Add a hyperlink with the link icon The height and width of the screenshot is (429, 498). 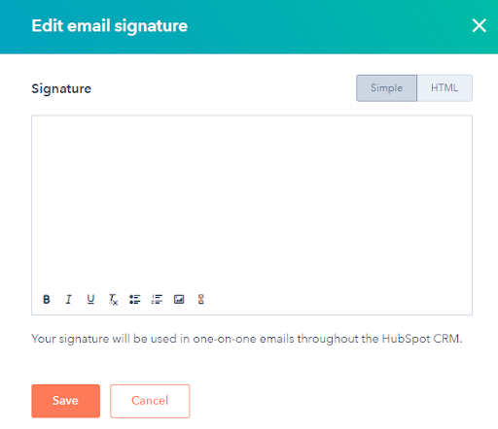click(201, 299)
